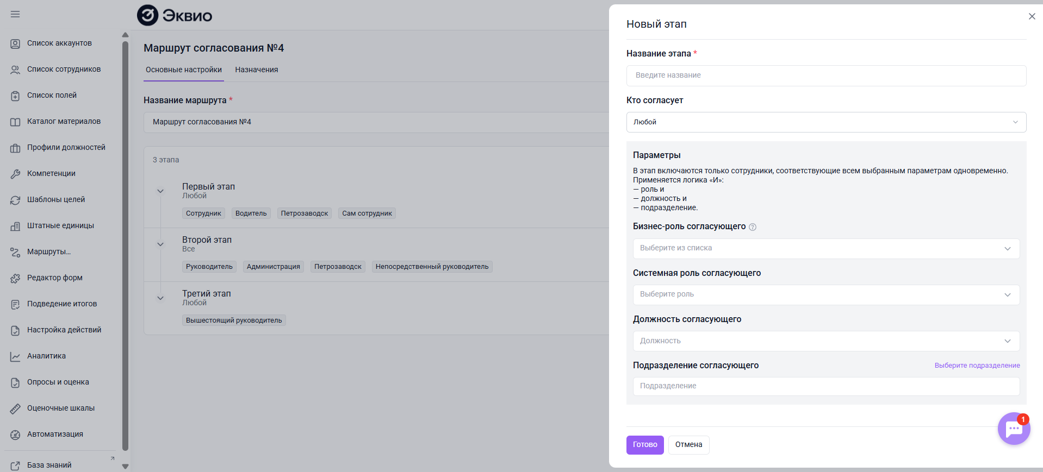
Task: Collapse the Первый этап chevron
Action: [160, 191]
